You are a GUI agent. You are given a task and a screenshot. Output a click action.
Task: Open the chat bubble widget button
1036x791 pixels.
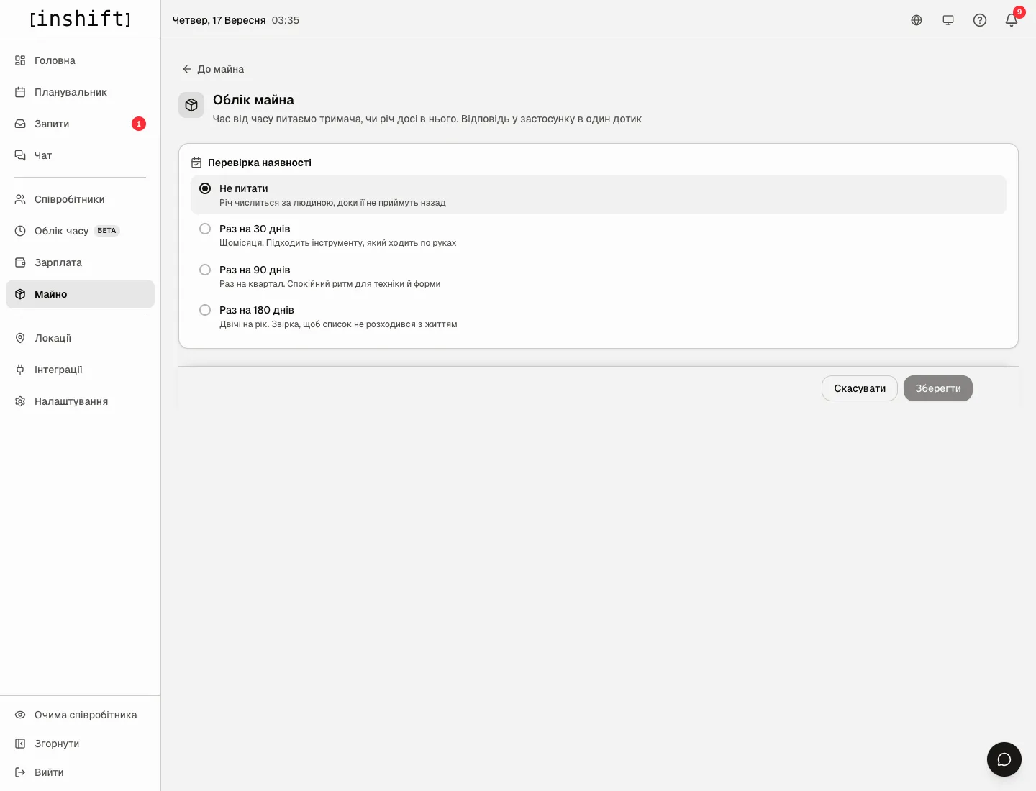(1004, 759)
